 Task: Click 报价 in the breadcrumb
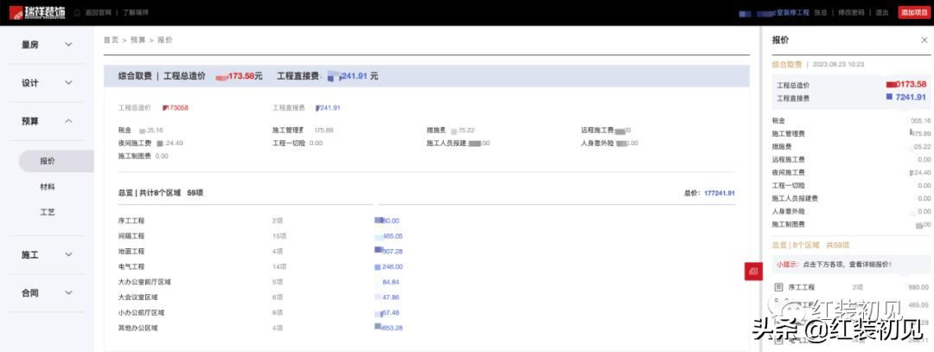coord(165,40)
